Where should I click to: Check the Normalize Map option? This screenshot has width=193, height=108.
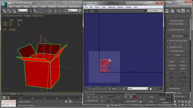(167, 88)
